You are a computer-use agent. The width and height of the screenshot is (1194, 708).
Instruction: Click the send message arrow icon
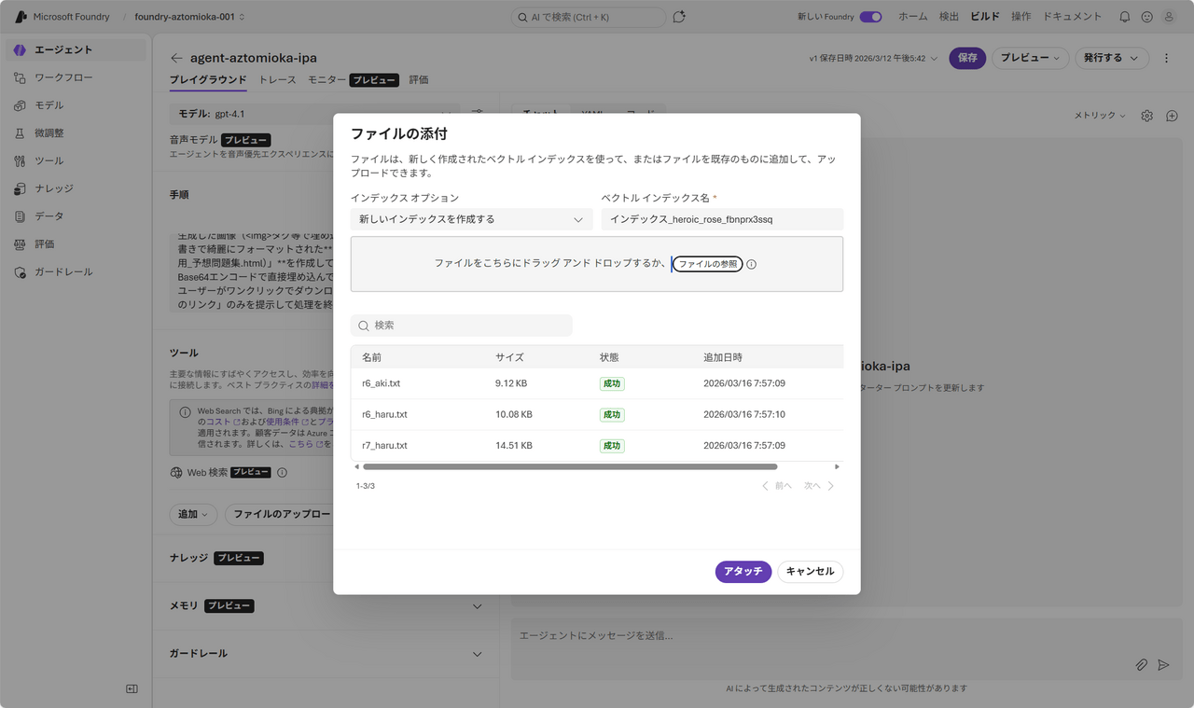1163,665
